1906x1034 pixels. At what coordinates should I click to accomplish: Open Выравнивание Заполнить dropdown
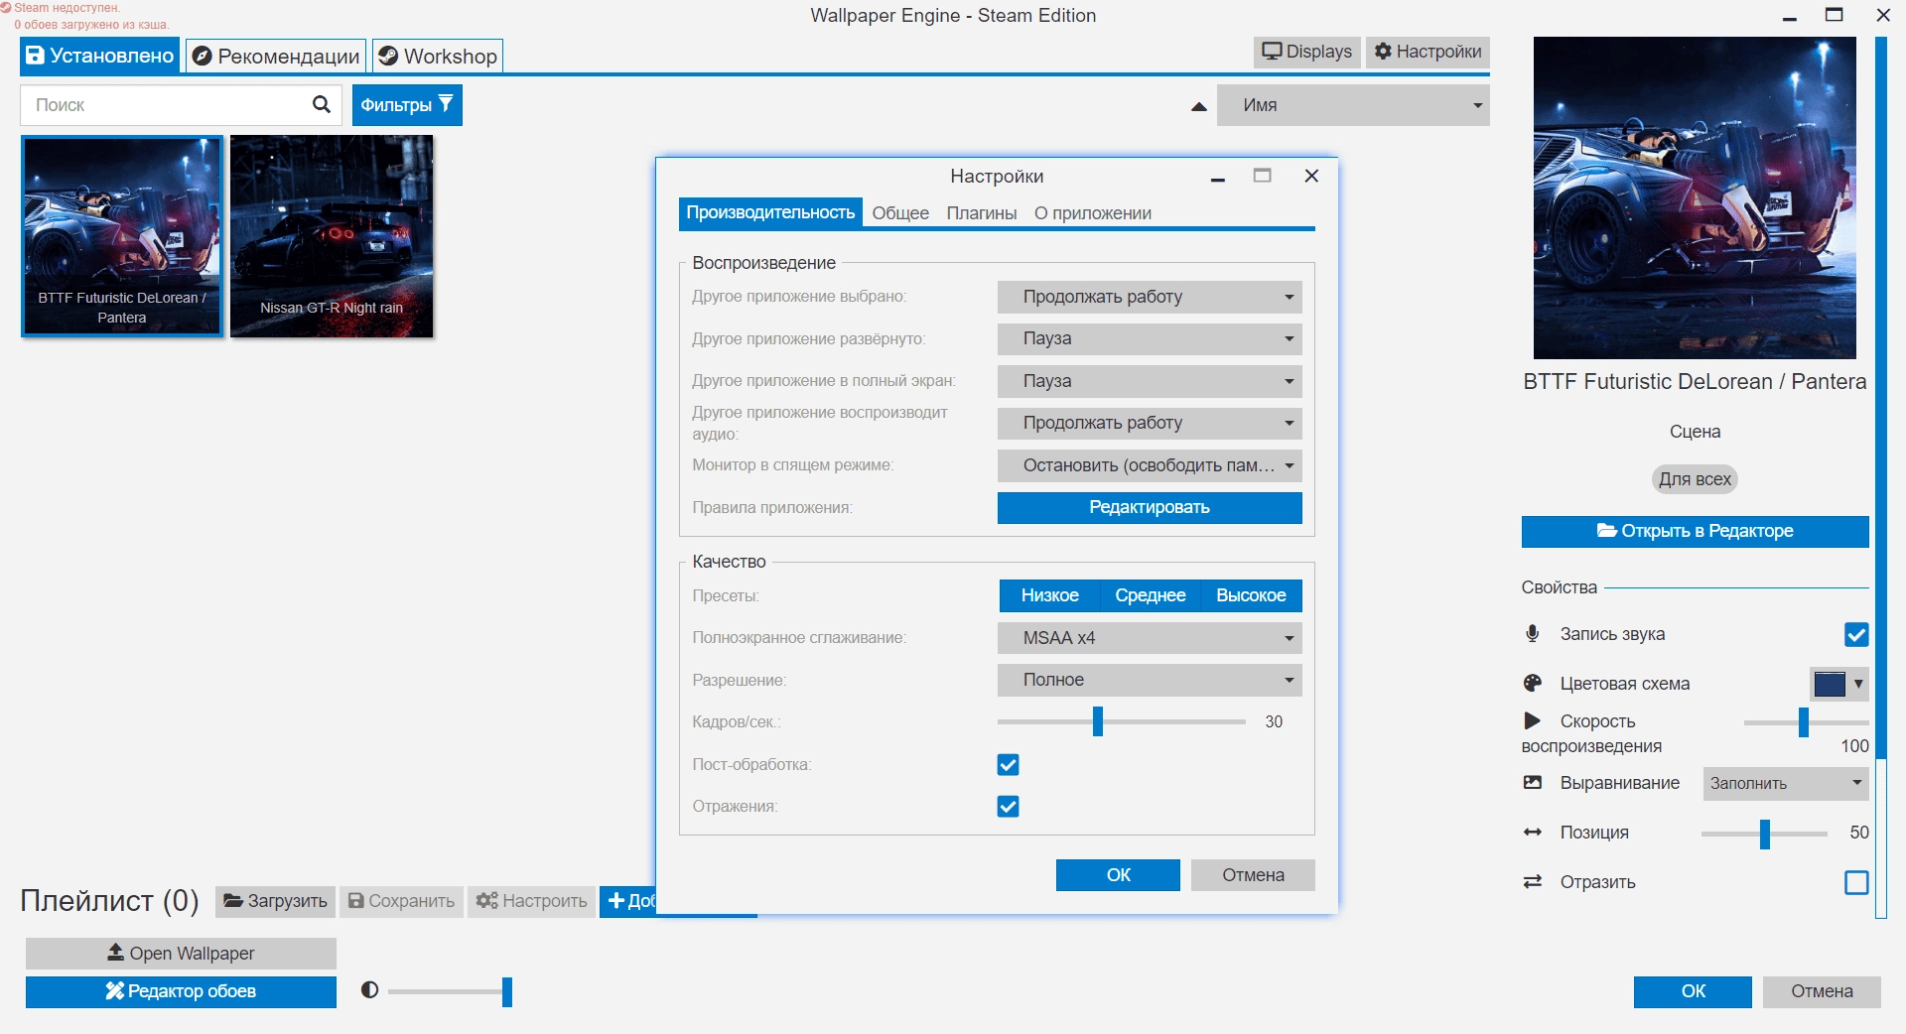click(1786, 783)
